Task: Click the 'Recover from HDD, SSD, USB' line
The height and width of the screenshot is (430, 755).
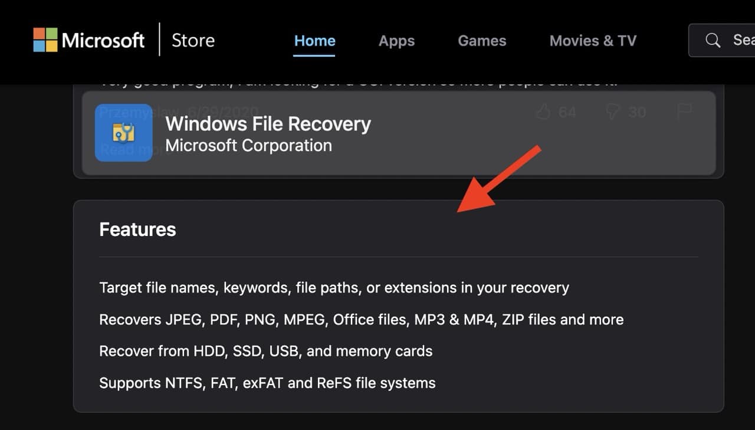Action: coord(265,351)
